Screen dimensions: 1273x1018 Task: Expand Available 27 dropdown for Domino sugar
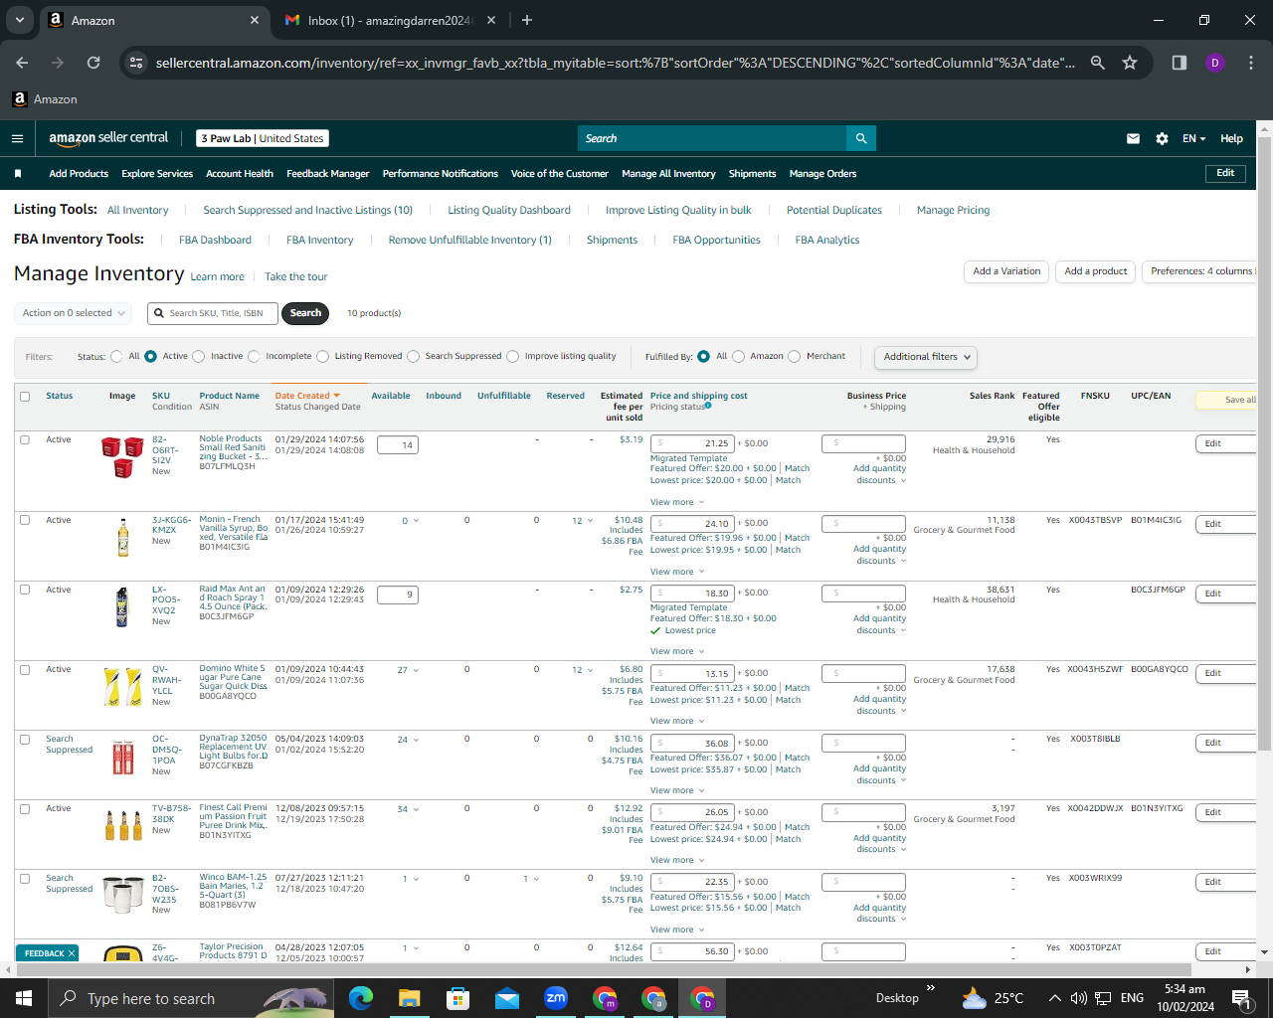coord(408,670)
